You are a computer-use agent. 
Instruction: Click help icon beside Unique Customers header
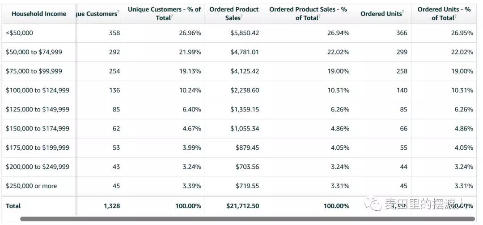click(x=118, y=12)
